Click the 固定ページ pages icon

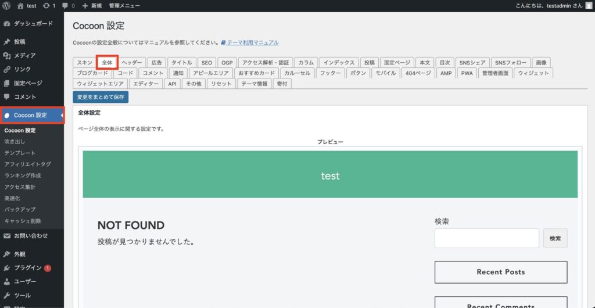tap(7, 83)
